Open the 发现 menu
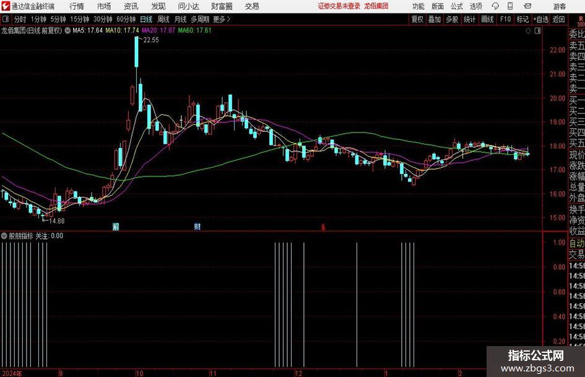The image size is (585, 377). (158, 6)
